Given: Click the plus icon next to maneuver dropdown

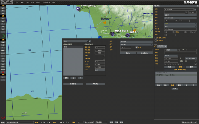Looking at the screenshot, I should tap(90, 41).
